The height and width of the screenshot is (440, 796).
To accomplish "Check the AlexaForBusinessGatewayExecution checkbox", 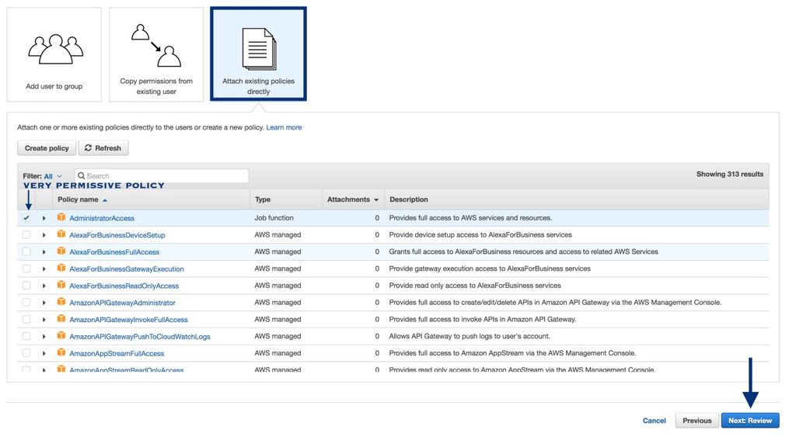I will pos(26,269).
